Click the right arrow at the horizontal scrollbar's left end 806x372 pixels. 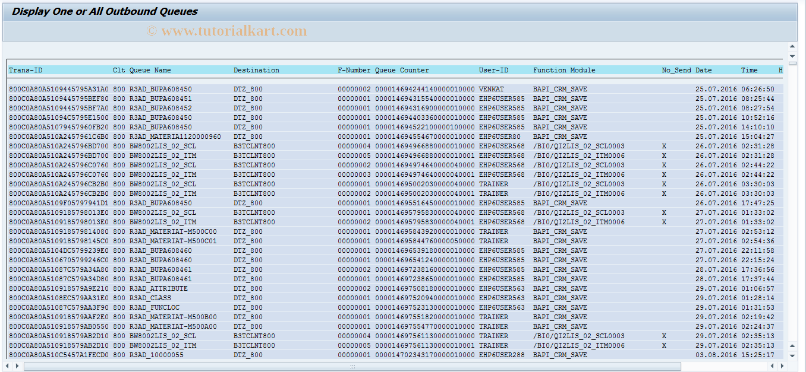coord(16,366)
